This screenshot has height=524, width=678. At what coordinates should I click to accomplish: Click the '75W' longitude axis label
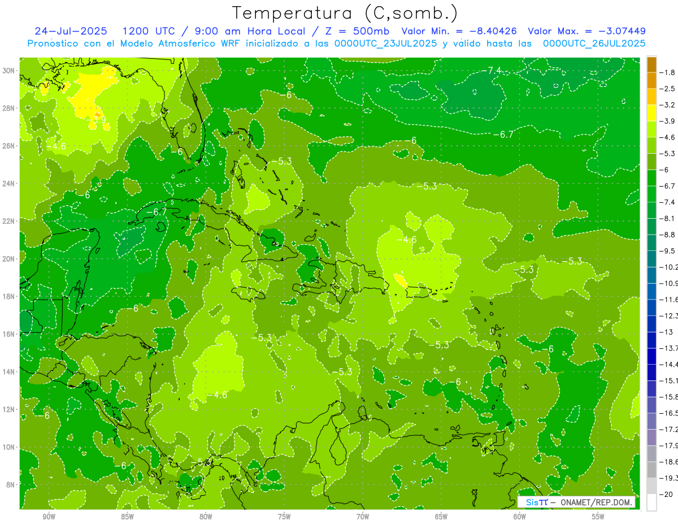(x=284, y=517)
